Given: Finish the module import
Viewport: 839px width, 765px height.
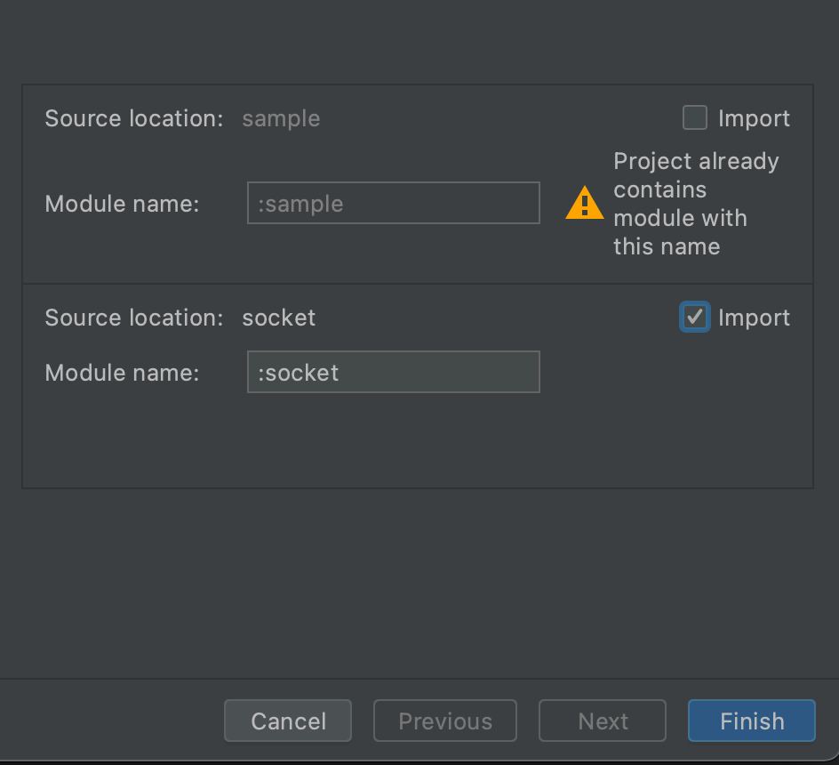Looking at the screenshot, I should click(752, 721).
